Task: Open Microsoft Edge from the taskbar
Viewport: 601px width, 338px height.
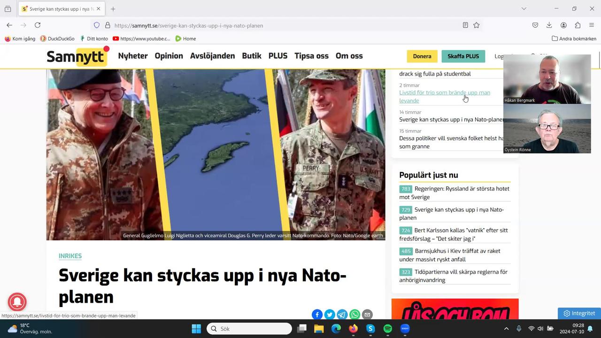Action: coord(336,329)
